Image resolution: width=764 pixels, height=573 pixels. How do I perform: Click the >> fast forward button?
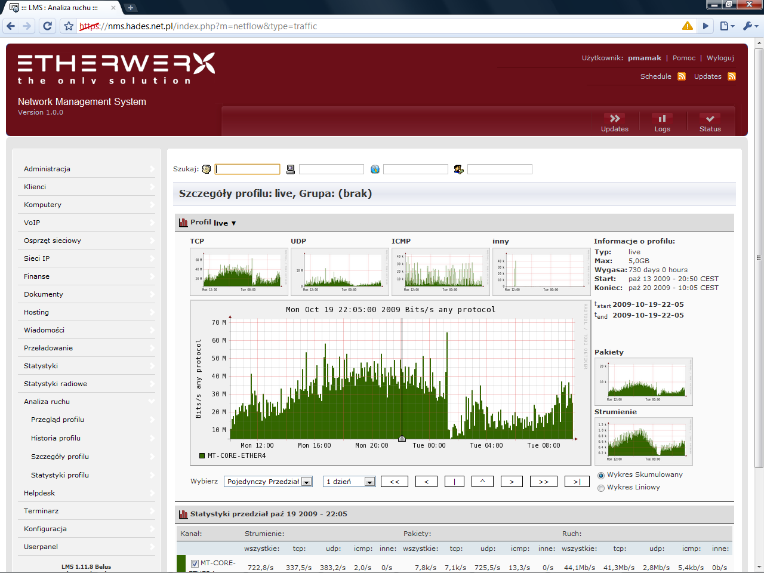pyautogui.click(x=544, y=482)
